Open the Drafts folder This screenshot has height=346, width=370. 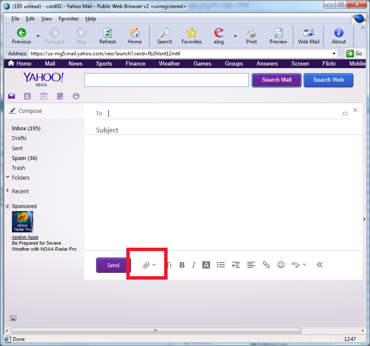[19, 138]
